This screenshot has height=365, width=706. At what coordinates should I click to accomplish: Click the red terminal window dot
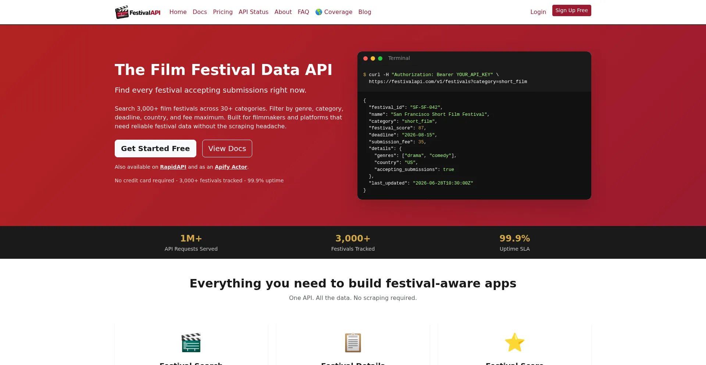(x=366, y=58)
